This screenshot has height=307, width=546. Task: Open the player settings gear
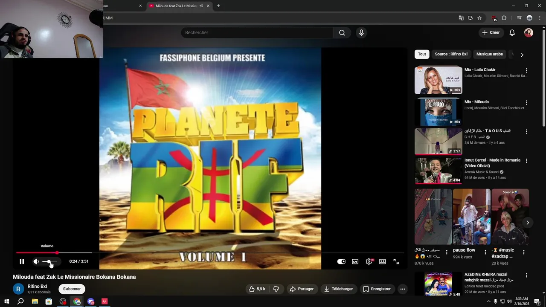[x=369, y=261]
